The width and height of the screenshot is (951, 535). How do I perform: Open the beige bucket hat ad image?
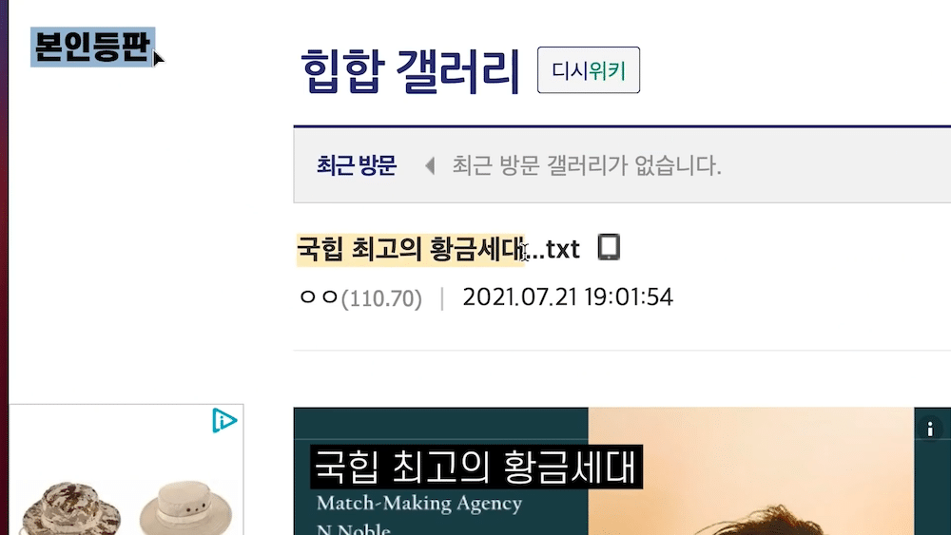[185, 507]
